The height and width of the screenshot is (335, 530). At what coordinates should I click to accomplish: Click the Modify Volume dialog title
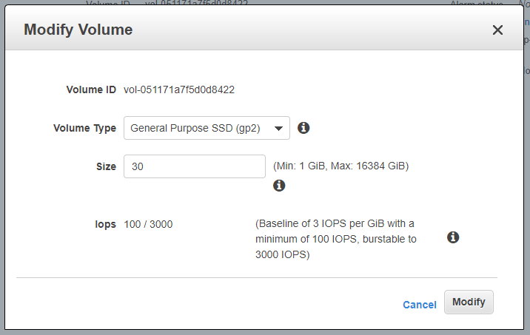78,30
